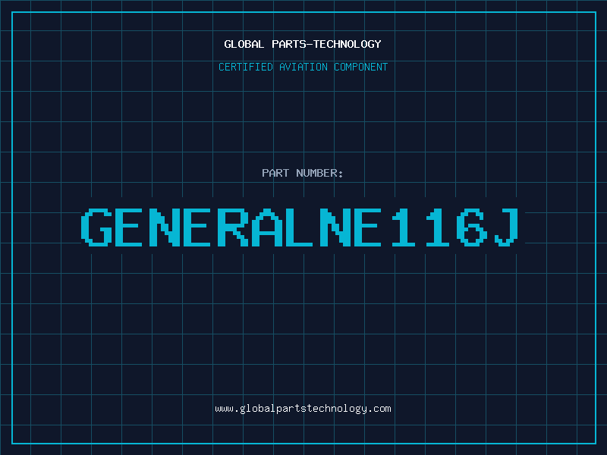Click the GENERALNE116J part number text

[303, 227]
